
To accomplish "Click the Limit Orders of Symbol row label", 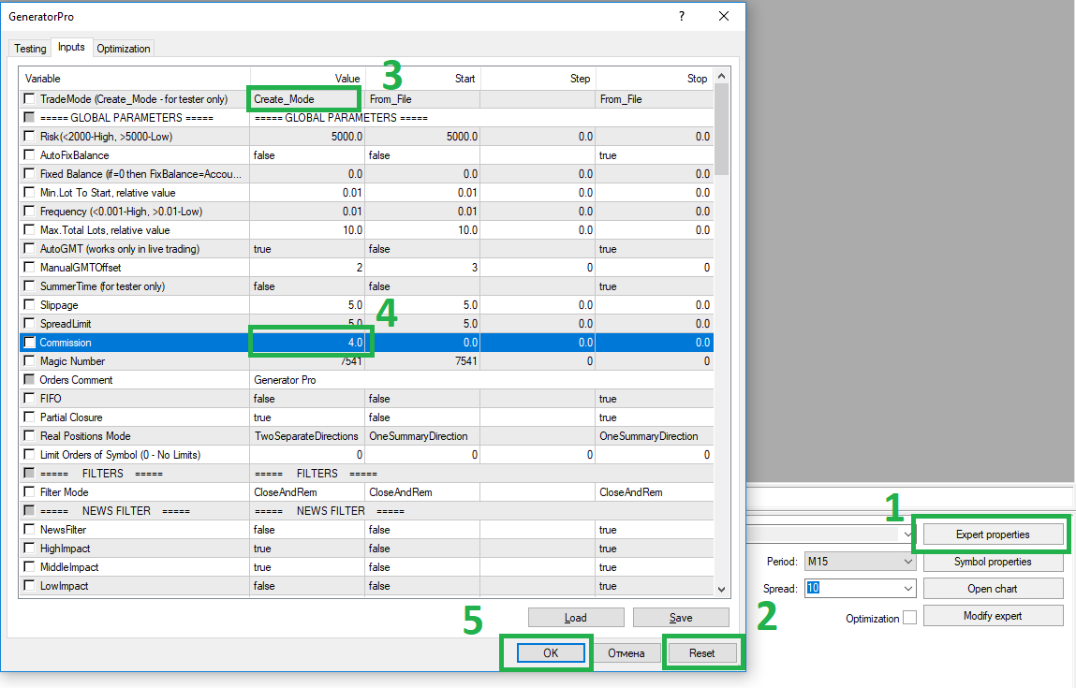I will 120,455.
